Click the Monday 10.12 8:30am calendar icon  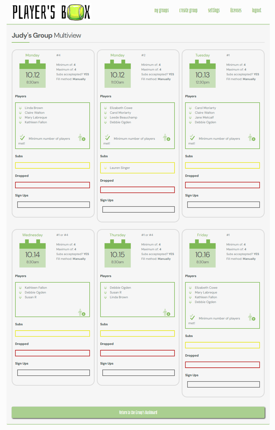32,74
